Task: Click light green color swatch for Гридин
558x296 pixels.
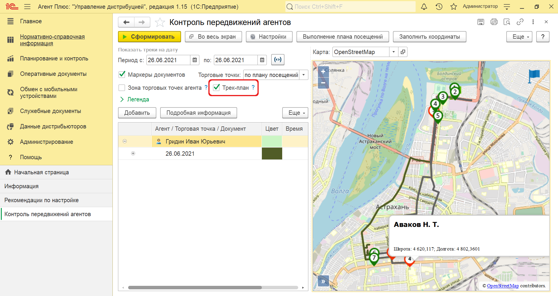Action: 272,141
